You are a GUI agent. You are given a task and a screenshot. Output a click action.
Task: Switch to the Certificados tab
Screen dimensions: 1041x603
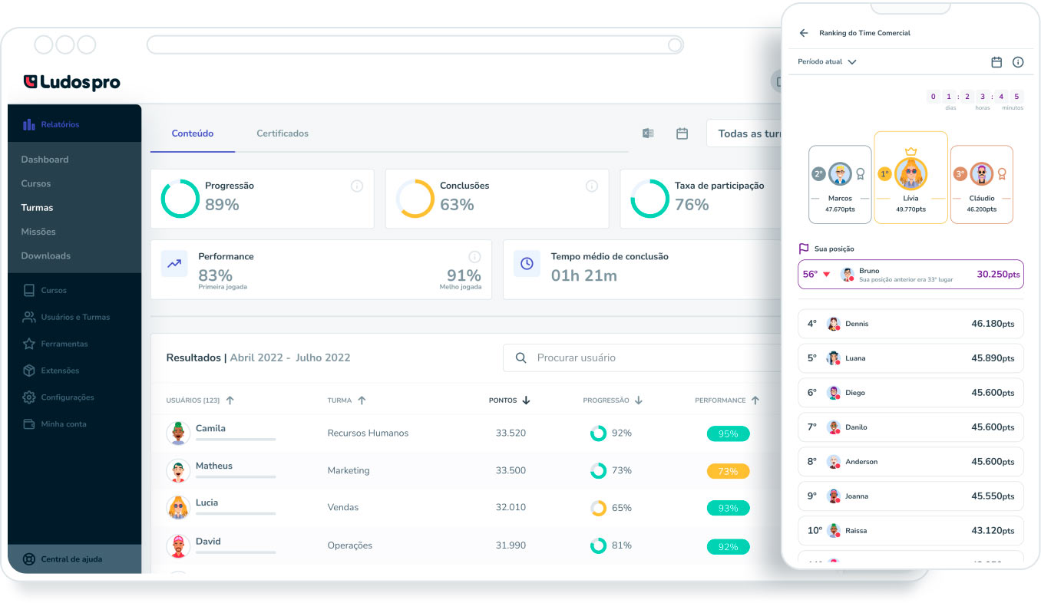point(283,133)
